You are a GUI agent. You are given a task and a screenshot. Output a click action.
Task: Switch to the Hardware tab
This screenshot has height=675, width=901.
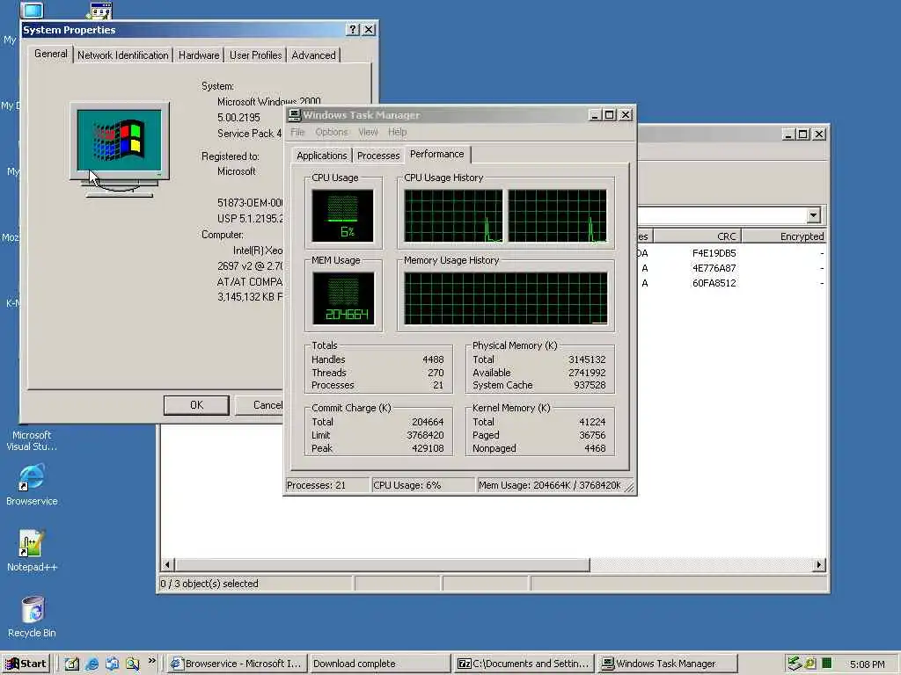point(199,55)
